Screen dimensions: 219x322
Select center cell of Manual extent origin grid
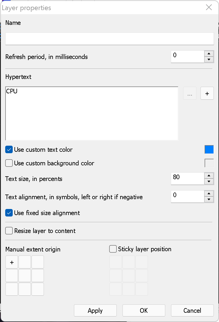pyautogui.click(x=25, y=276)
